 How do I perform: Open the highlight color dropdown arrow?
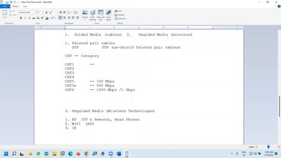(x=55, y=18)
